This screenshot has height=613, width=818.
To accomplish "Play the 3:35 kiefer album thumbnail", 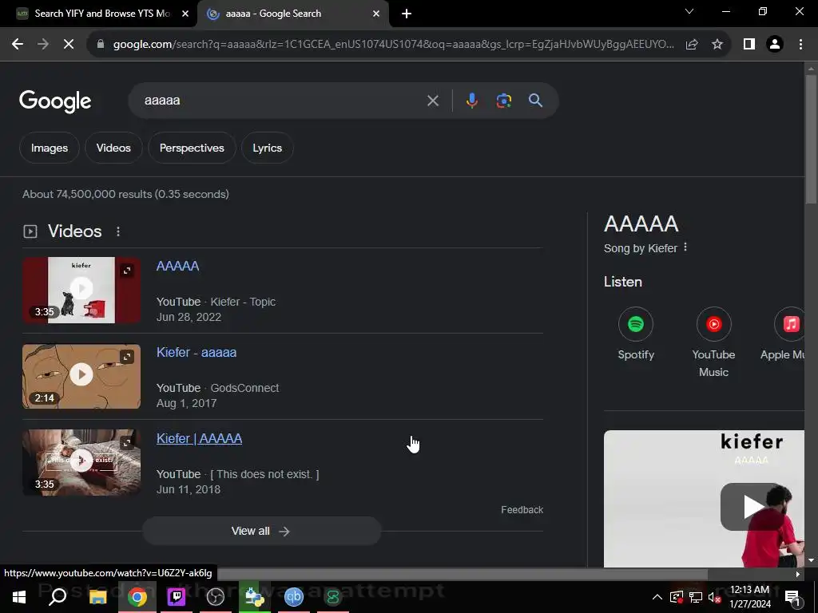I will pos(81,290).
